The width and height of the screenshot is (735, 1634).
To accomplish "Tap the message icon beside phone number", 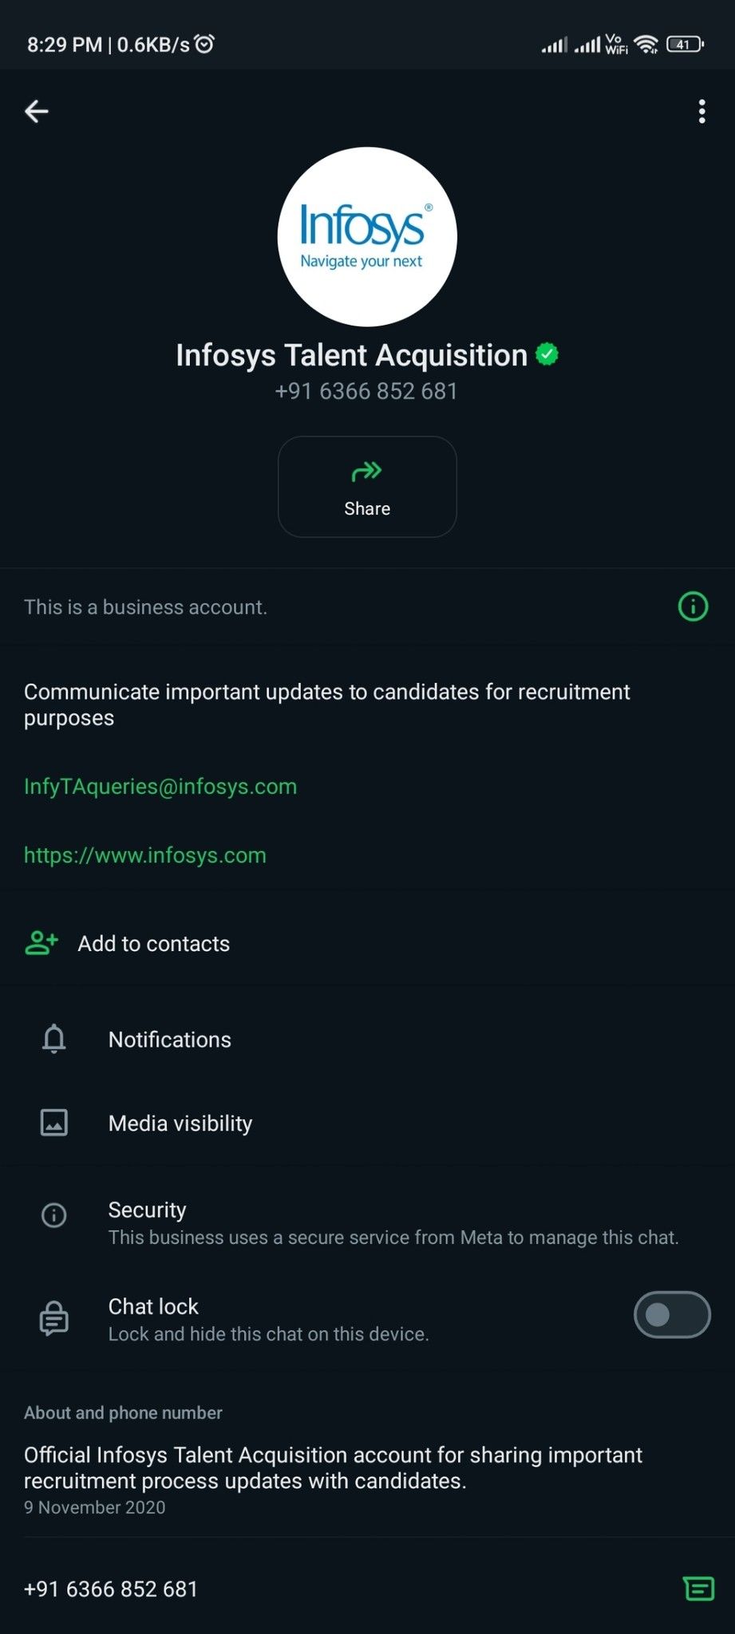I will 698,1589.
